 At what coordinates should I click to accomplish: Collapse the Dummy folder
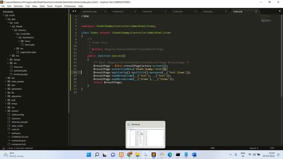tap(12, 30)
